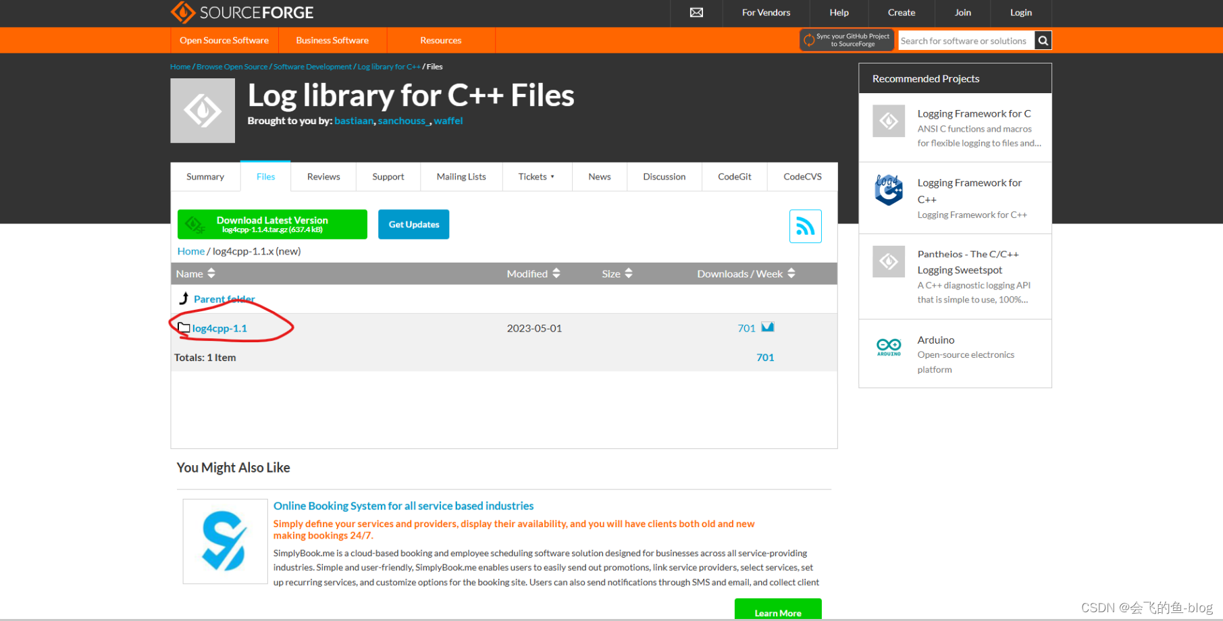1223x621 pixels.
Task: Sort file list by Name
Action: click(x=195, y=273)
